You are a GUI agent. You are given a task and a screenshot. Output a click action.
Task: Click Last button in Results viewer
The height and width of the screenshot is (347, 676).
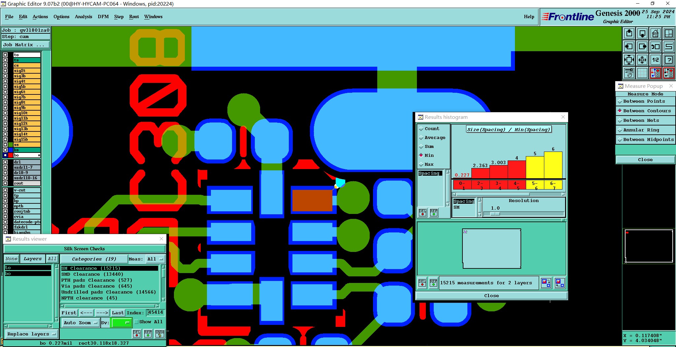(118, 313)
